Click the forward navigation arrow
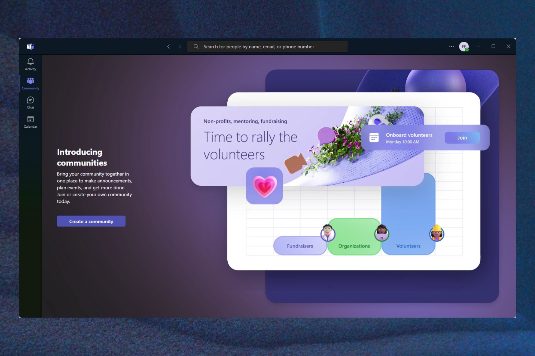 [x=180, y=46]
